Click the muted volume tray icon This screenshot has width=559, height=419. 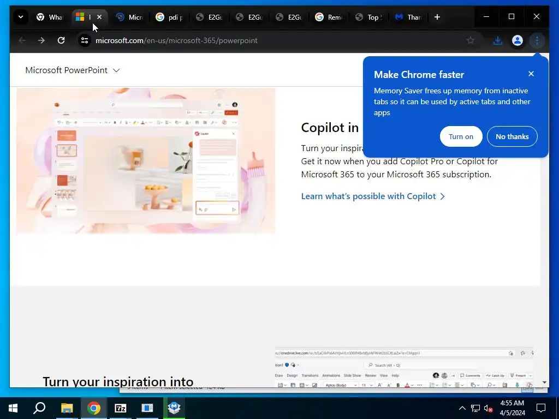488,408
